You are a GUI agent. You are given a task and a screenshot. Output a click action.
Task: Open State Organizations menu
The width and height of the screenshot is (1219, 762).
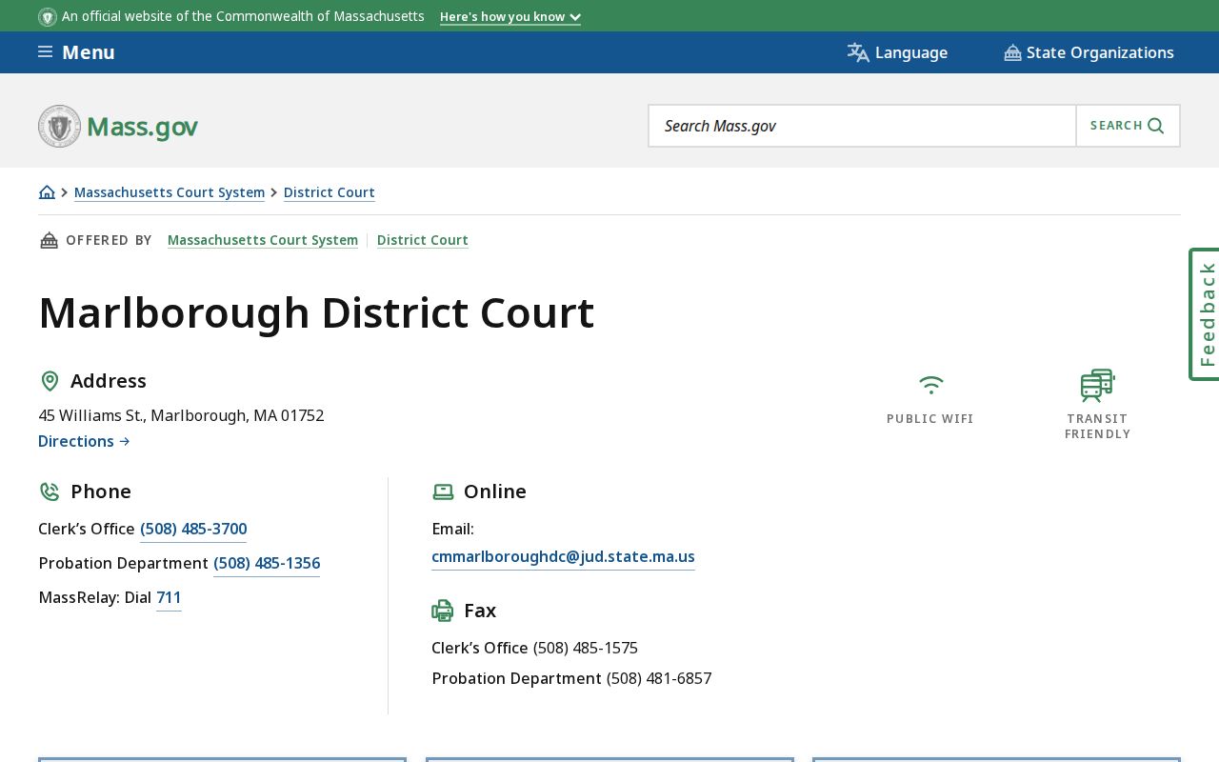1089,52
